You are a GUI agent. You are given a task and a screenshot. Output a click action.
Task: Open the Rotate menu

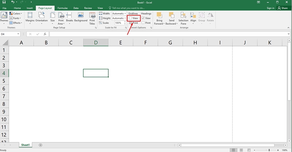210,18
